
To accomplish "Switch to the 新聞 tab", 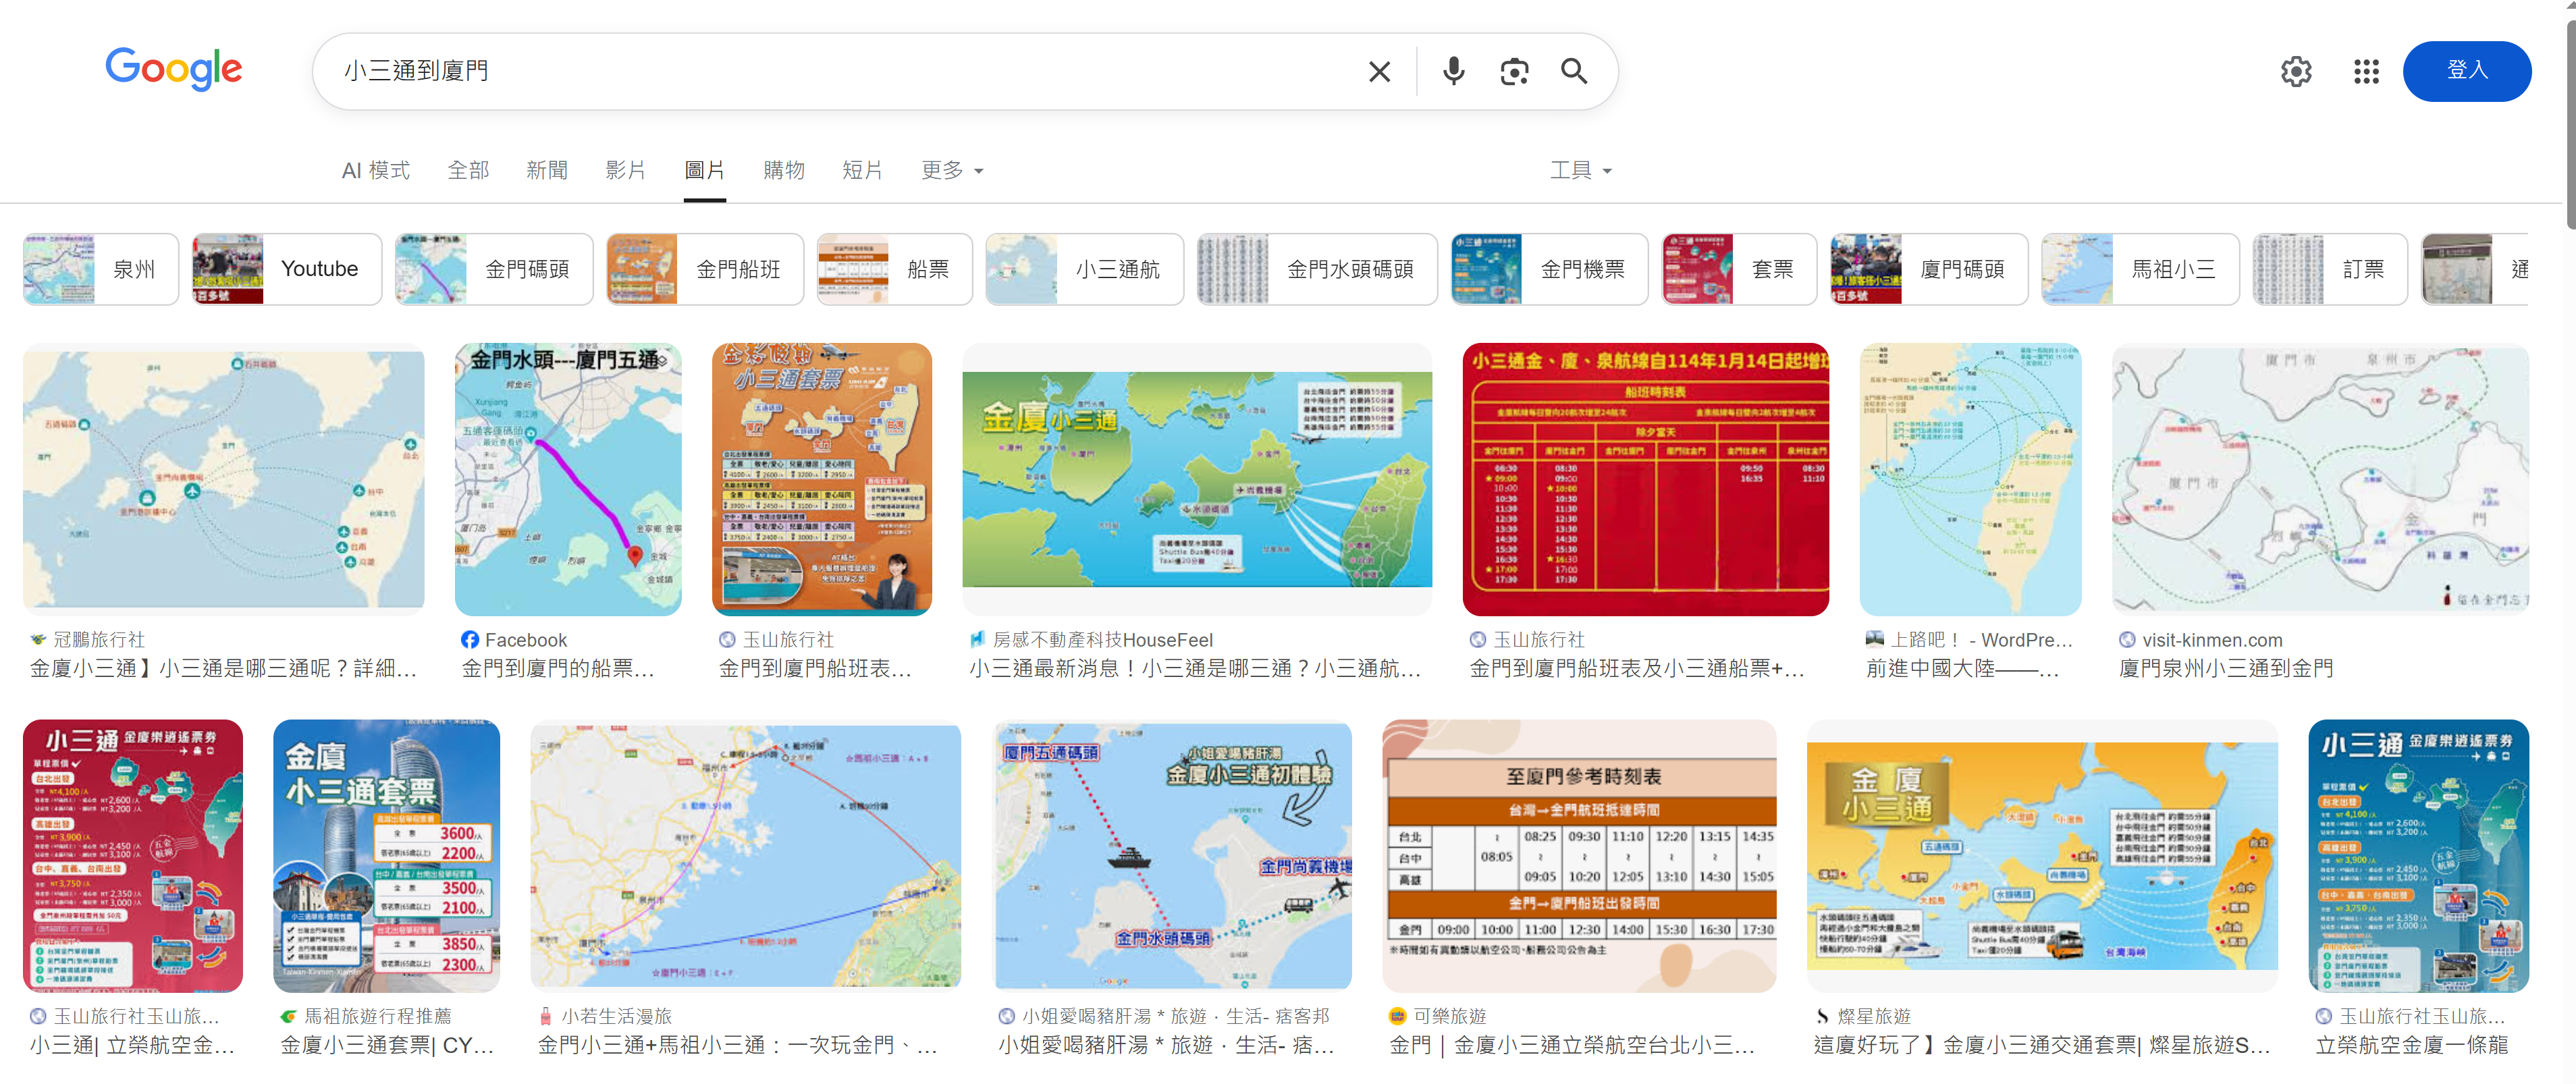I will pyautogui.click(x=546, y=171).
